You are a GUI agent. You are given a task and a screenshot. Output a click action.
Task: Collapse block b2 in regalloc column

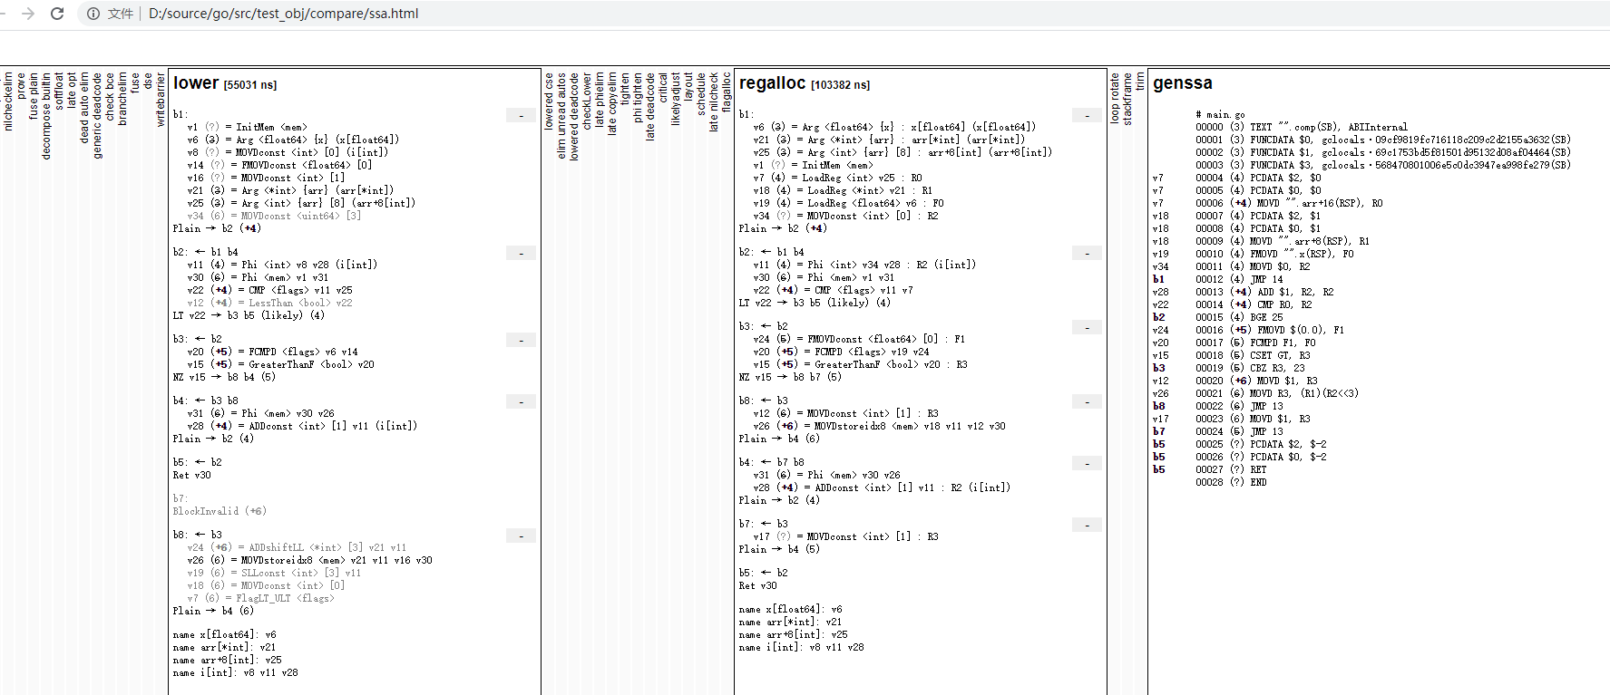1087,253
